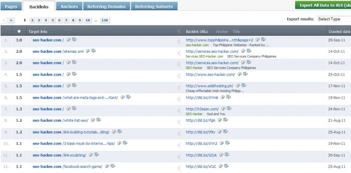Click the Anchor column header label
Image resolution: width=351 pixels, height=173 pixels.
pos(222,32)
